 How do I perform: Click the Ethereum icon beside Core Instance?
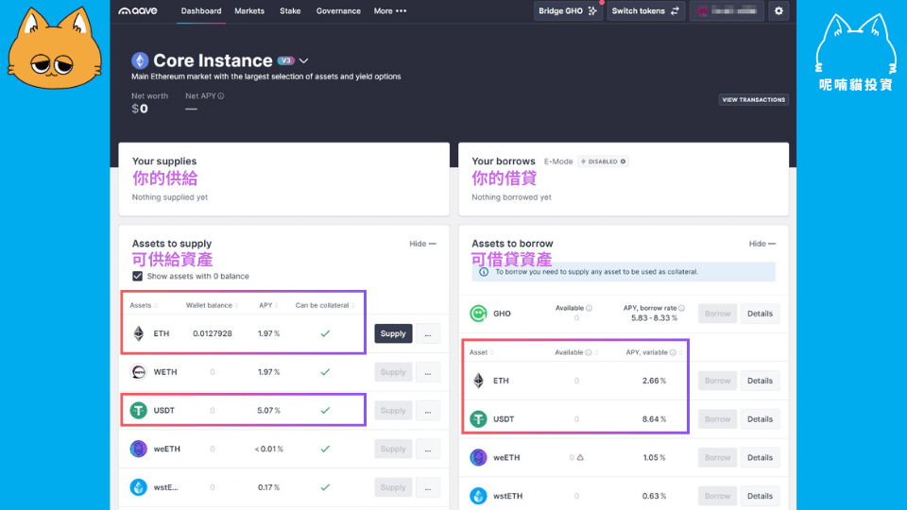pos(140,60)
